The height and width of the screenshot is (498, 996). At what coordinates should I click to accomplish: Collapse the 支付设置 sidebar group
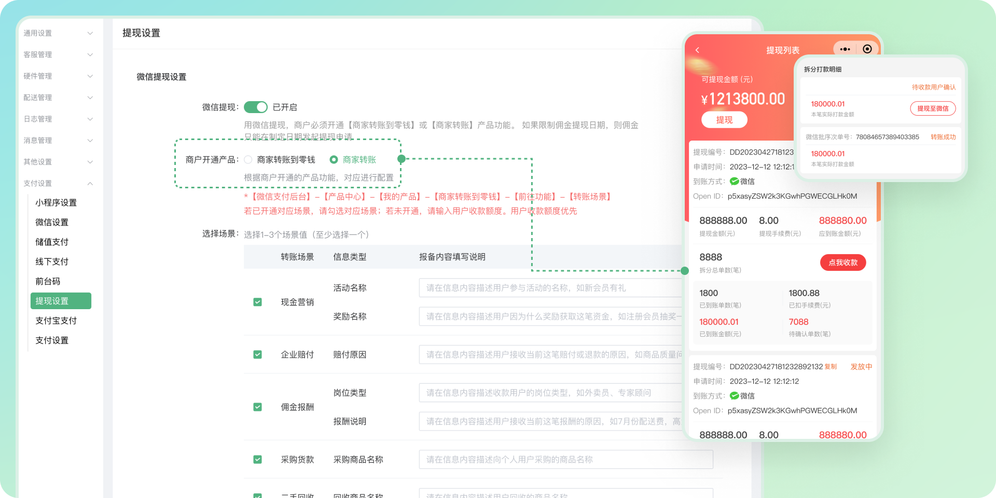pyautogui.click(x=58, y=183)
